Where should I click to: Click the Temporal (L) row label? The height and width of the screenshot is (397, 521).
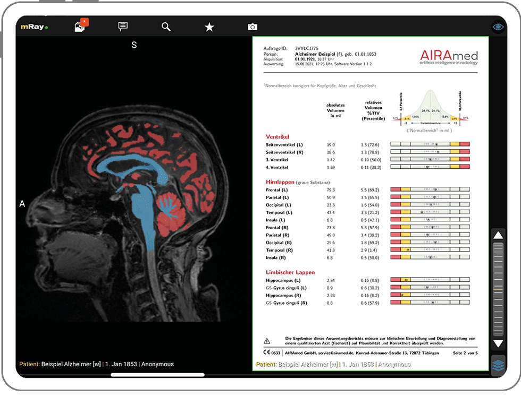click(279, 213)
